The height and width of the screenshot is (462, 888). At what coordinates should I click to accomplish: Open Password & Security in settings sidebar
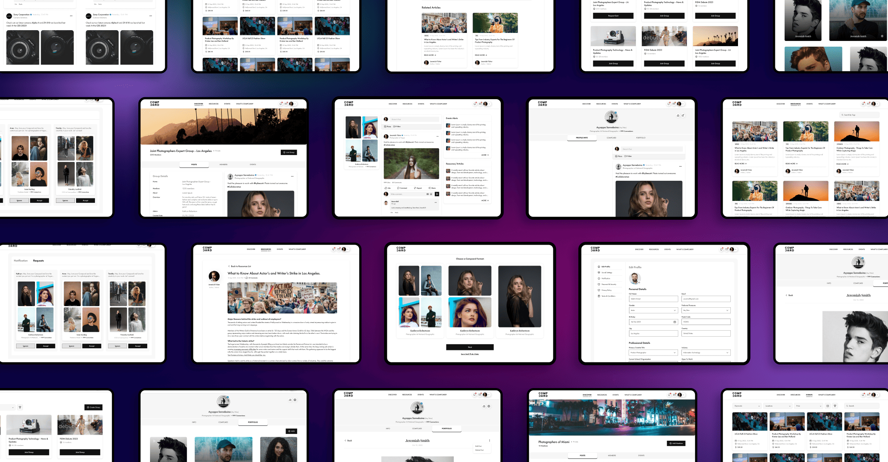pos(608,284)
